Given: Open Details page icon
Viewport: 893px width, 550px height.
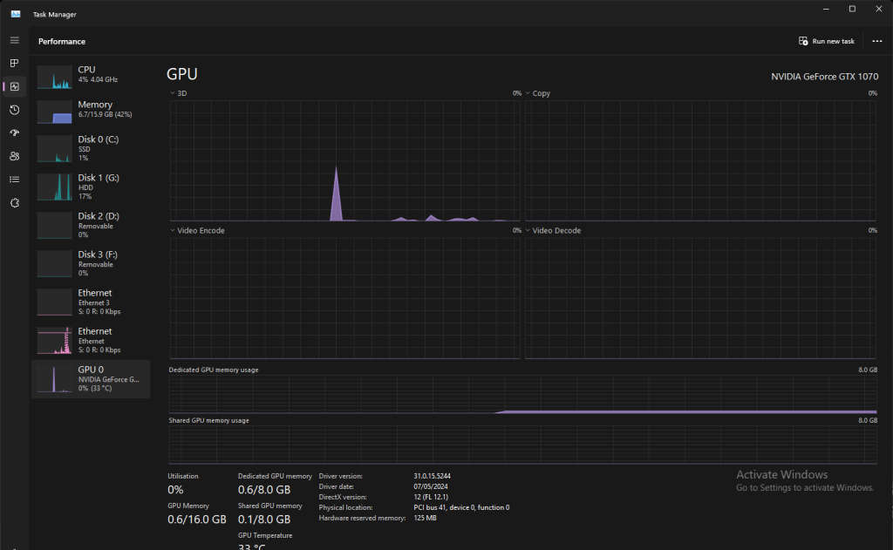Looking at the screenshot, I should 14,180.
